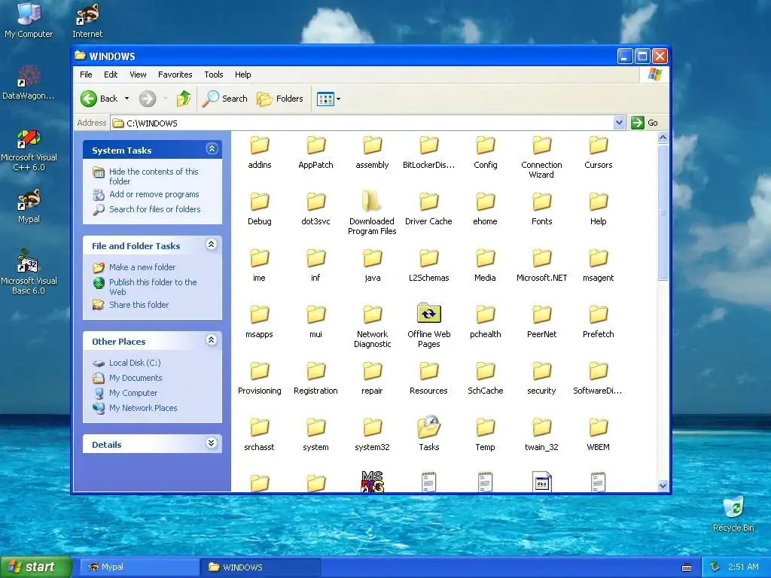Select the My Computer desktop icon
The image size is (771, 578).
tap(29, 20)
